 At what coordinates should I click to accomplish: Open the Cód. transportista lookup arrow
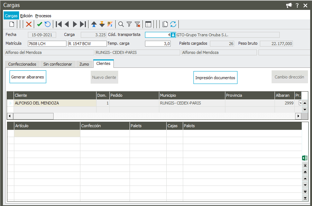tap(173, 35)
